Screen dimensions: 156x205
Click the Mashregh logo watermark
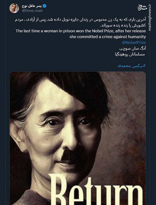pyautogui.click(x=142, y=8)
